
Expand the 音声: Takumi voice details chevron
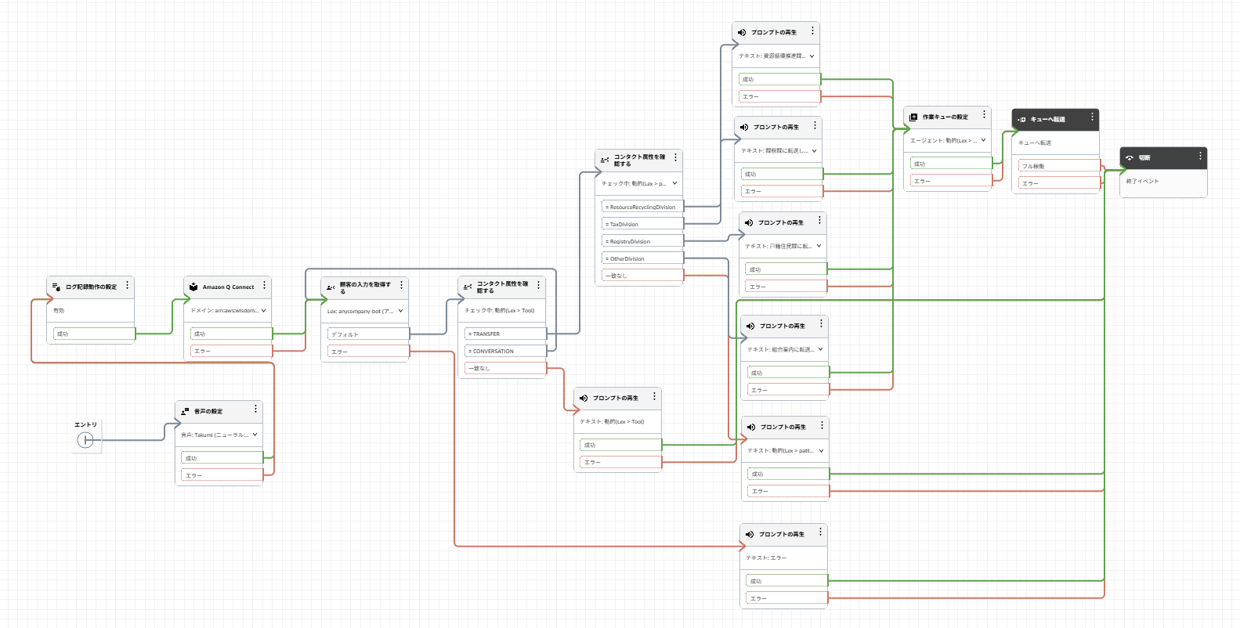255,435
